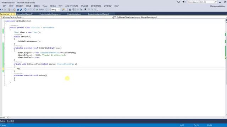Open the TEST menu

pyautogui.click(x=60, y=6)
